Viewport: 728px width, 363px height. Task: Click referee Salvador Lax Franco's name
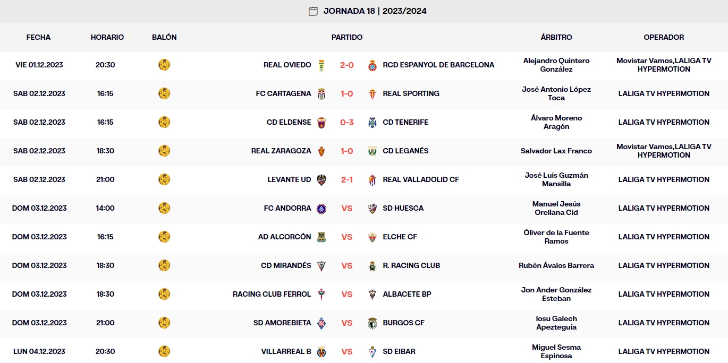coord(556,151)
